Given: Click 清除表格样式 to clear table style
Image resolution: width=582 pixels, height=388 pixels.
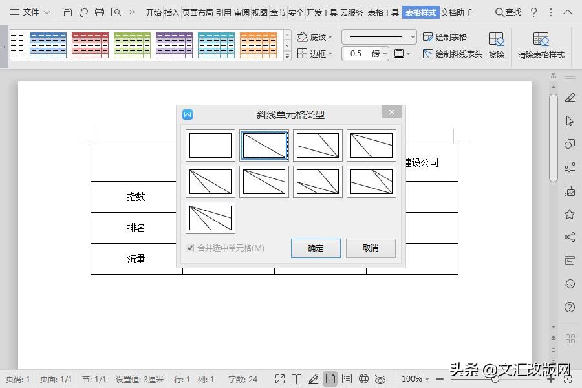Looking at the screenshot, I should coord(541,45).
